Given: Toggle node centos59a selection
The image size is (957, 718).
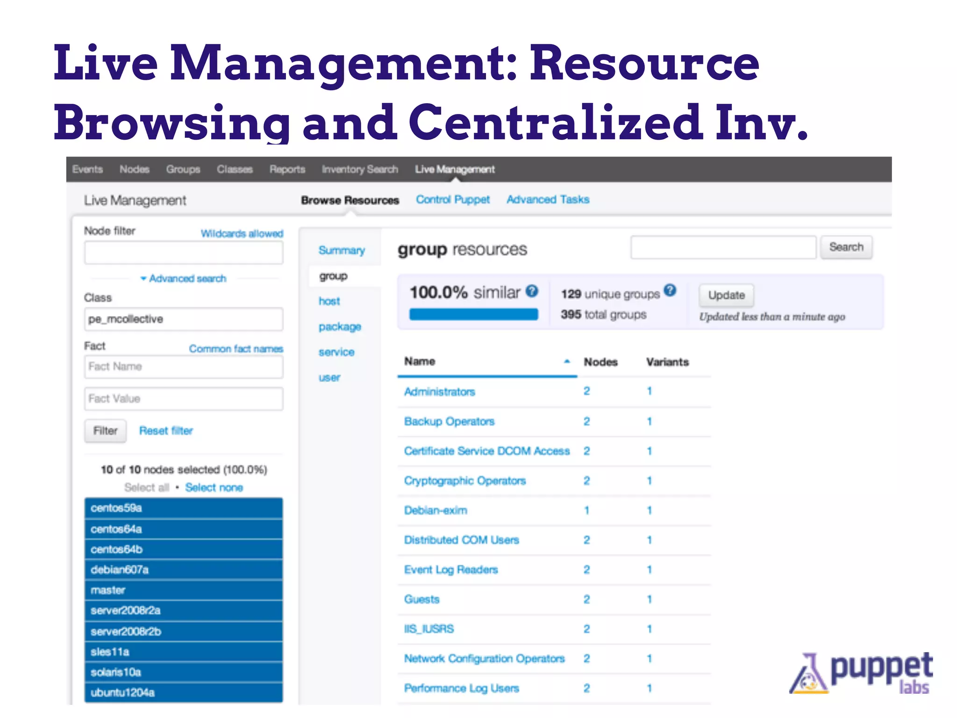Looking at the screenshot, I should tap(184, 508).
